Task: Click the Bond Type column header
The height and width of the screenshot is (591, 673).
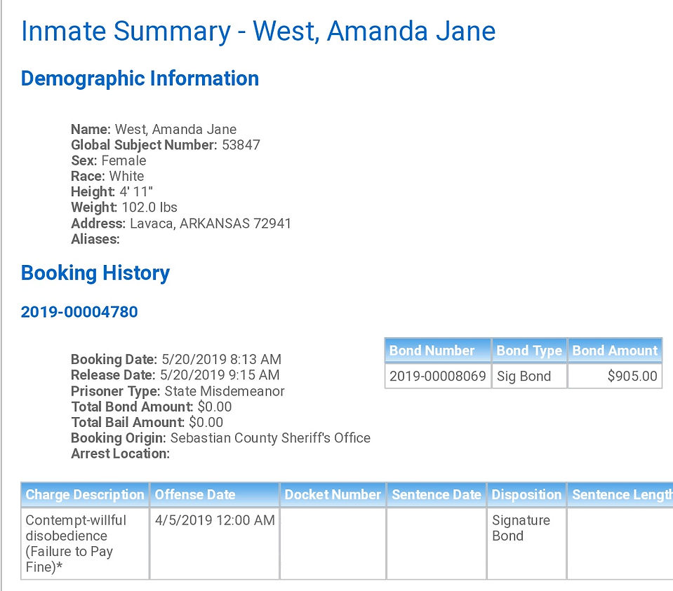Action: pyautogui.click(x=529, y=351)
